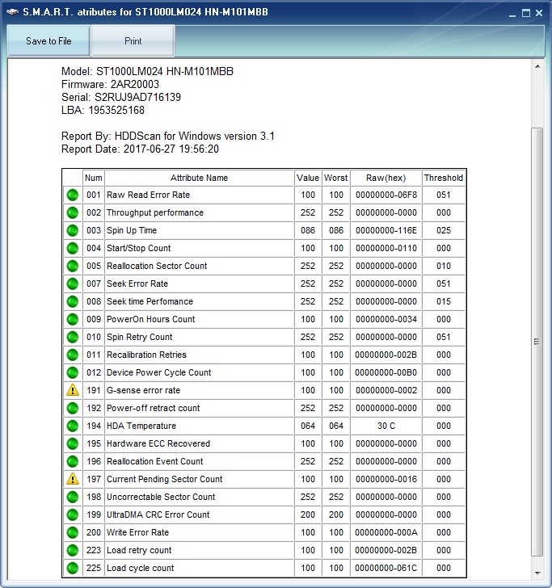Click the warning icon for Current Pending Sector Count
This screenshot has height=588, width=552.
[73, 479]
